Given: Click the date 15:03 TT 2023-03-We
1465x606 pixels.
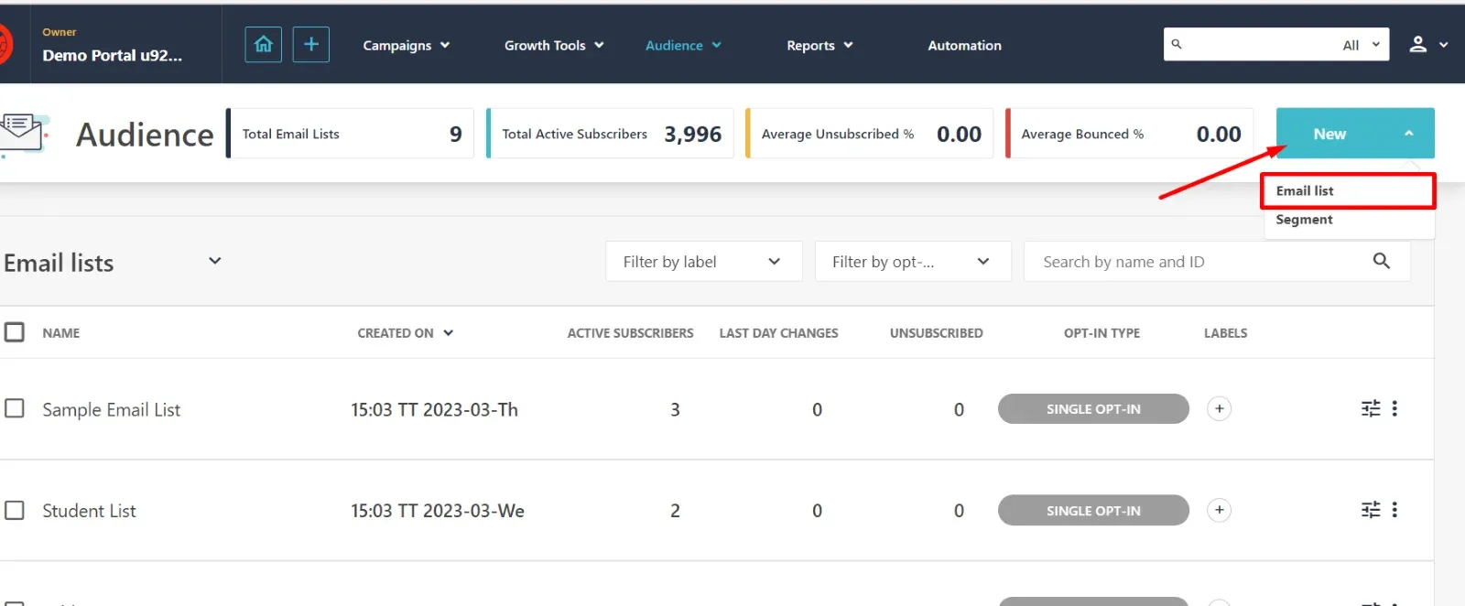Looking at the screenshot, I should coord(437,511).
